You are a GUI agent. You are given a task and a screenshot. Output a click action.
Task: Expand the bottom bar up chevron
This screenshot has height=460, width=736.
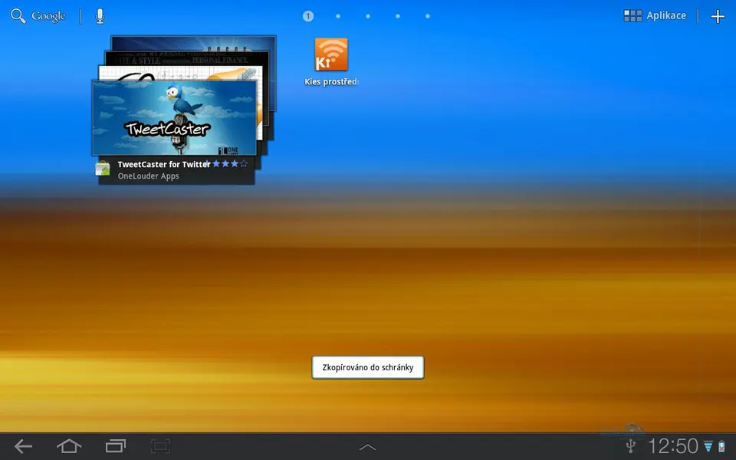pyautogui.click(x=368, y=447)
